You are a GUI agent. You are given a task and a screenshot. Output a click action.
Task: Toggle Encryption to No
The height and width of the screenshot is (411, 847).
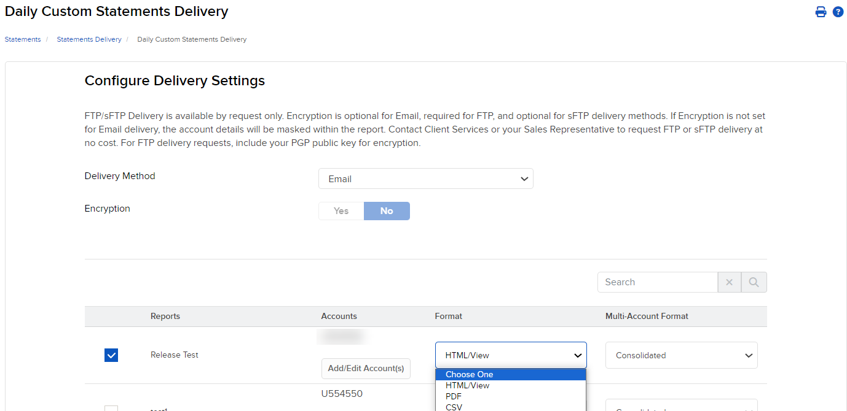387,210
